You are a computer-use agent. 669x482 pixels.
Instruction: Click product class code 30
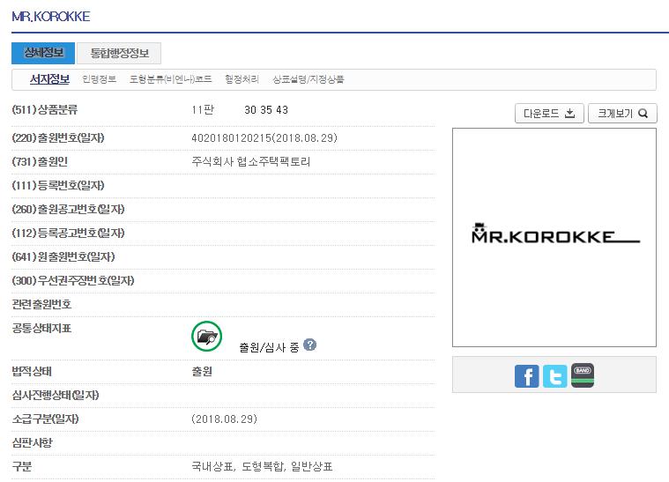coord(250,110)
